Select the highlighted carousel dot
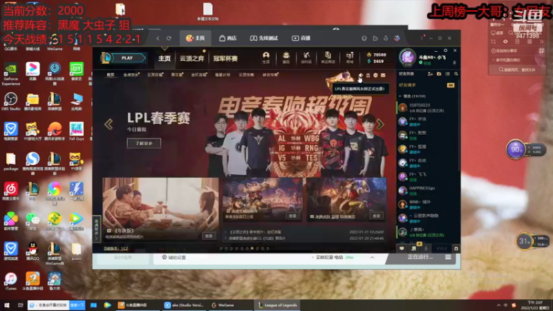This screenshot has height=311, width=553. (252, 249)
